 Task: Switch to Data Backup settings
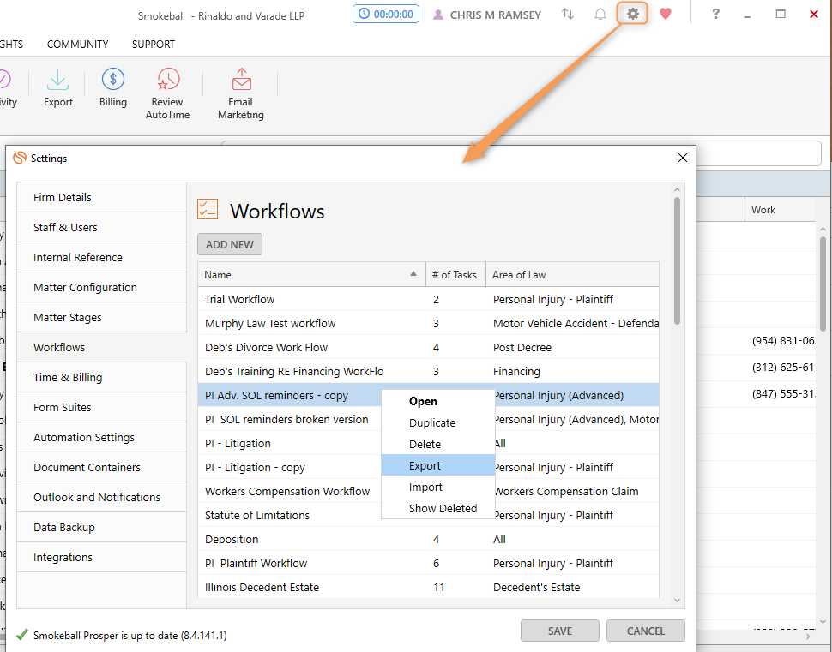point(64,527)
